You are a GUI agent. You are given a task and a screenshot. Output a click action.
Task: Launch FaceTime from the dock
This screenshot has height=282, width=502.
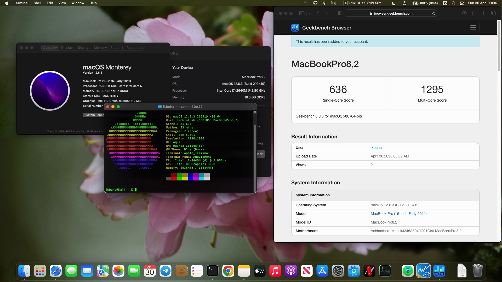click(x=134, y=271)
